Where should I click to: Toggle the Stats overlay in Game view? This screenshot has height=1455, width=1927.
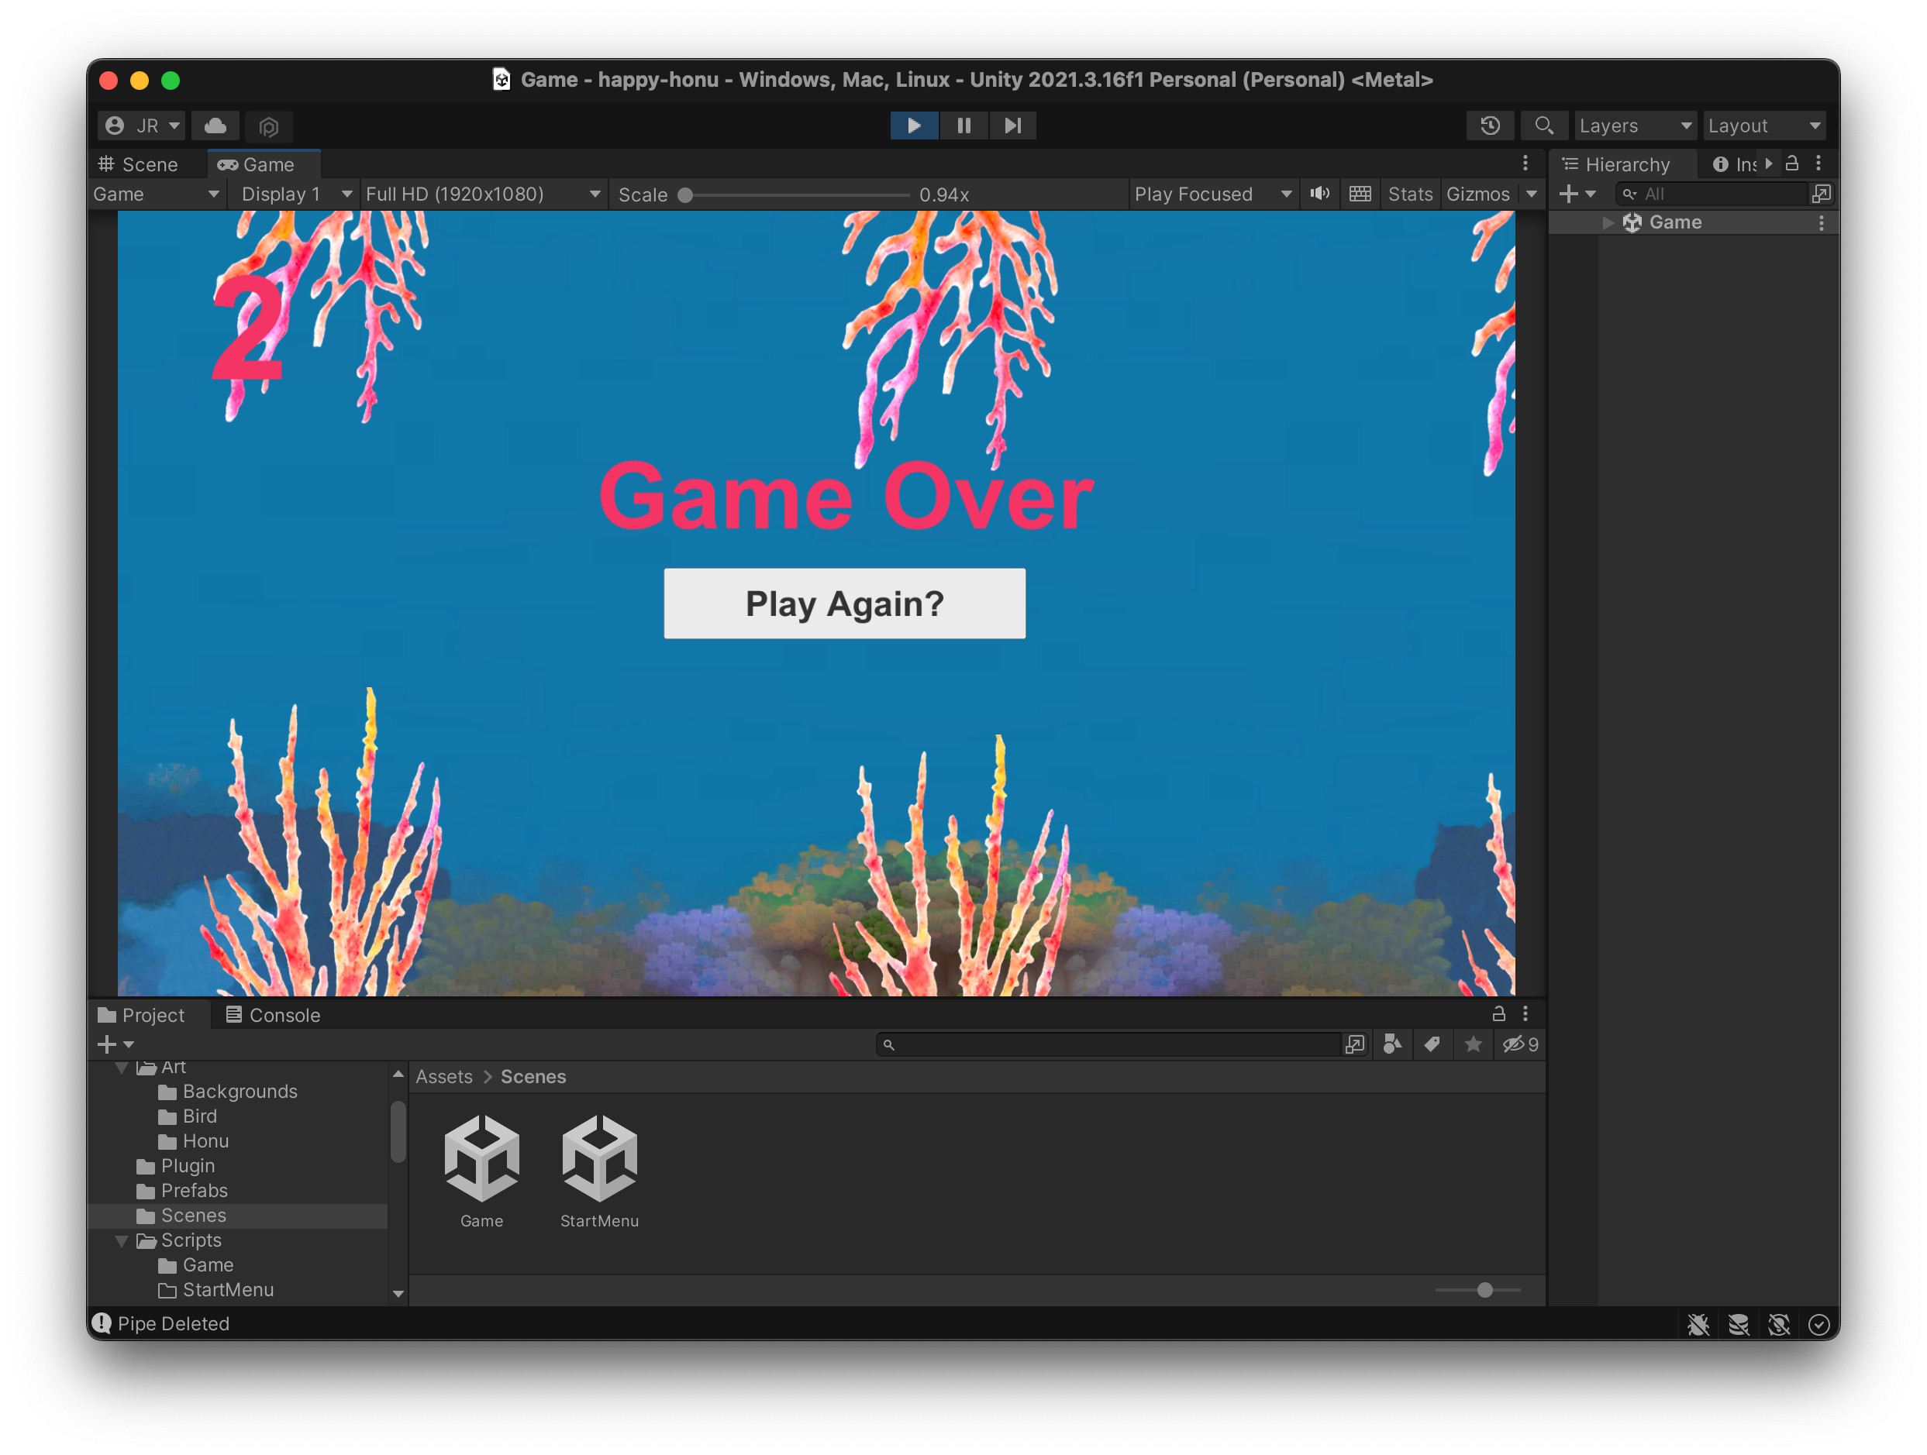(x=1409, y=194)
